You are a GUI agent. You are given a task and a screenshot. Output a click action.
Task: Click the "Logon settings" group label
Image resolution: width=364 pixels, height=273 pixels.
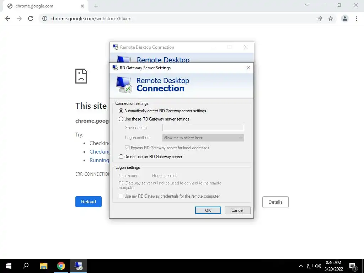(128, 167)
